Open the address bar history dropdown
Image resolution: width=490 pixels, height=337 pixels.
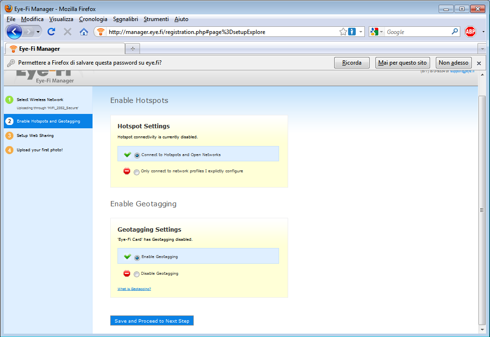(x=361, y=32)
